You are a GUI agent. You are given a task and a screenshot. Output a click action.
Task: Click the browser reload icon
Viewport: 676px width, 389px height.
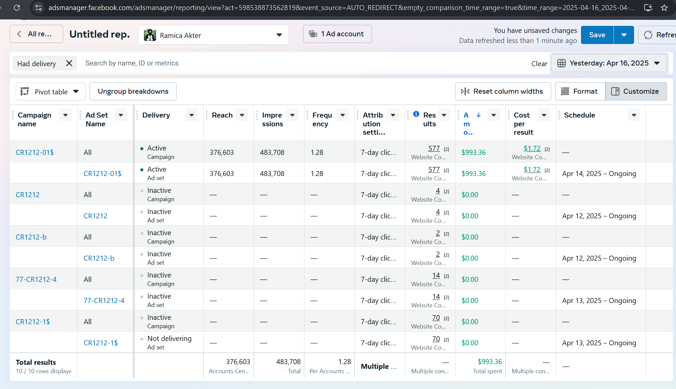tap(17, 7)
